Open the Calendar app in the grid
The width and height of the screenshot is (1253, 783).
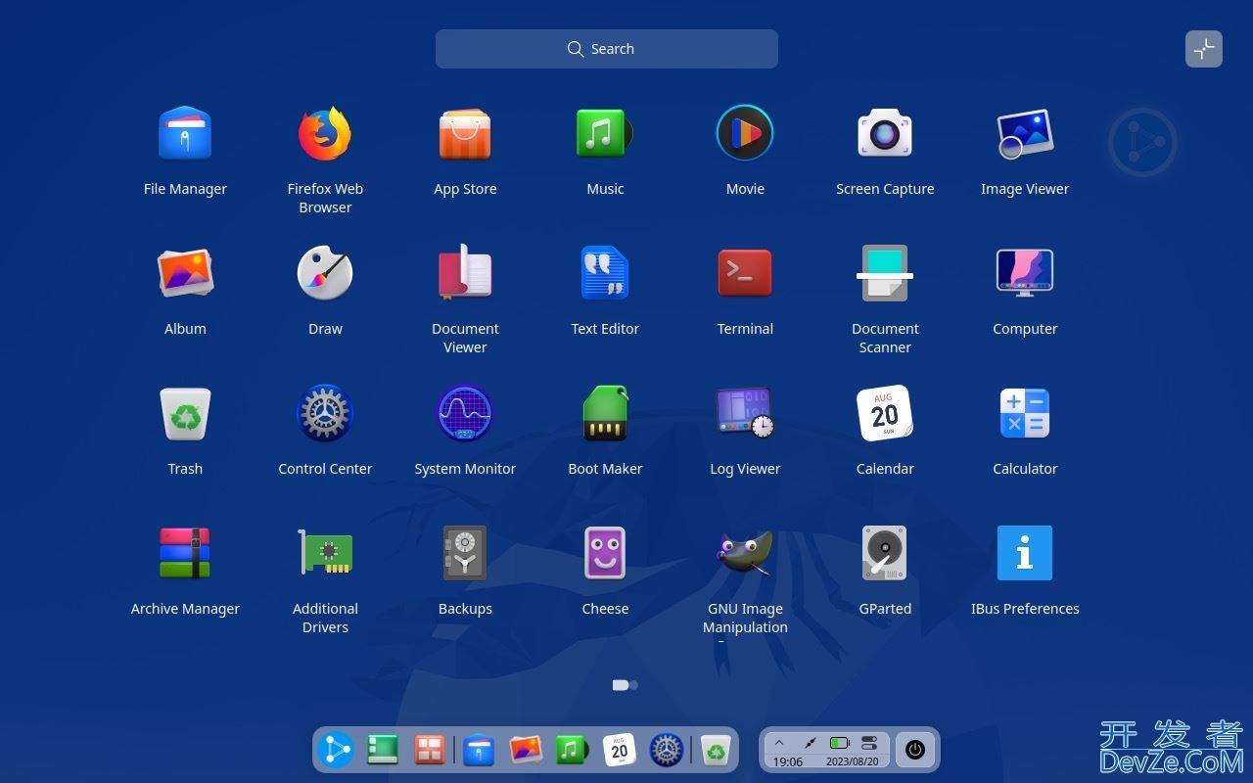[885, 413]
